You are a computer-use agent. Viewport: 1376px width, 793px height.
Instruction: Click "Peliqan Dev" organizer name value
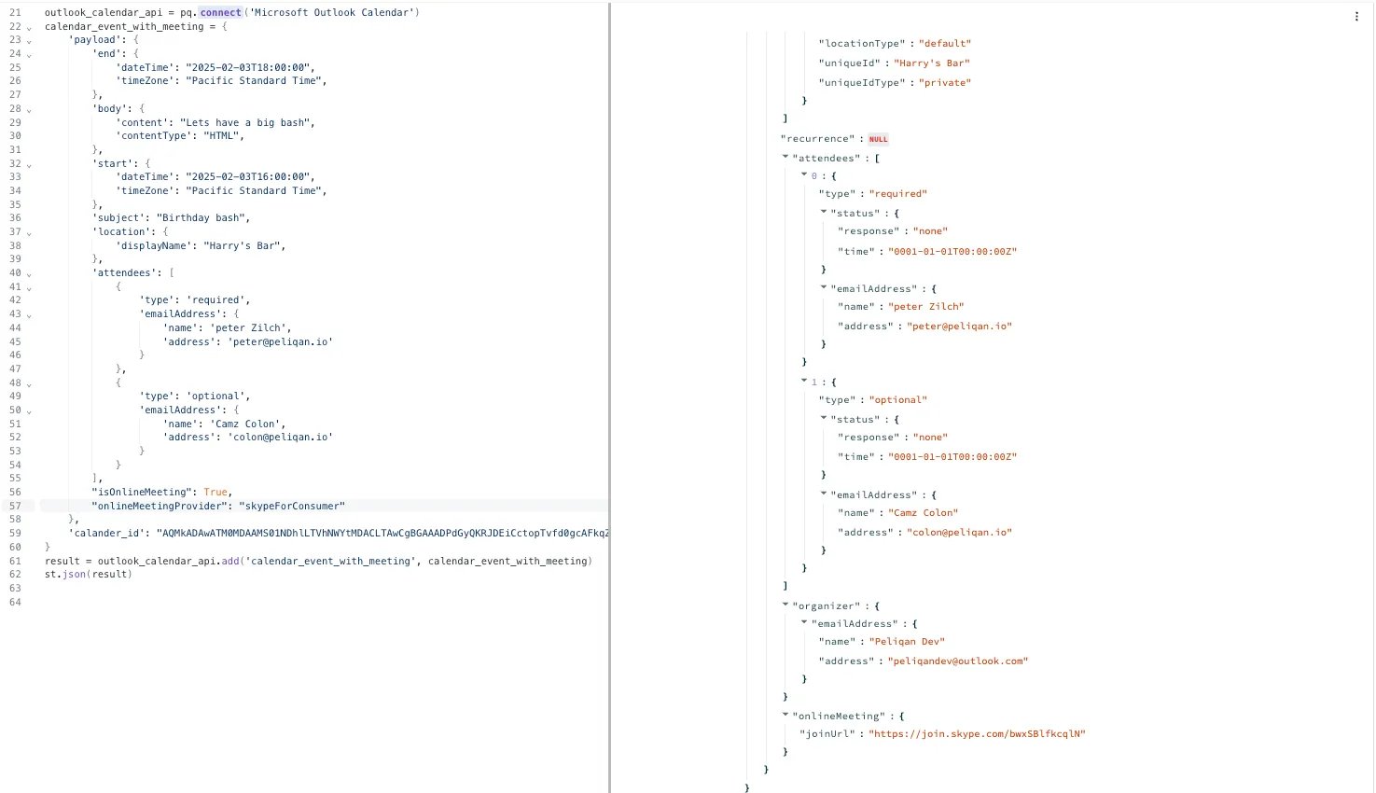click(907, 642)
